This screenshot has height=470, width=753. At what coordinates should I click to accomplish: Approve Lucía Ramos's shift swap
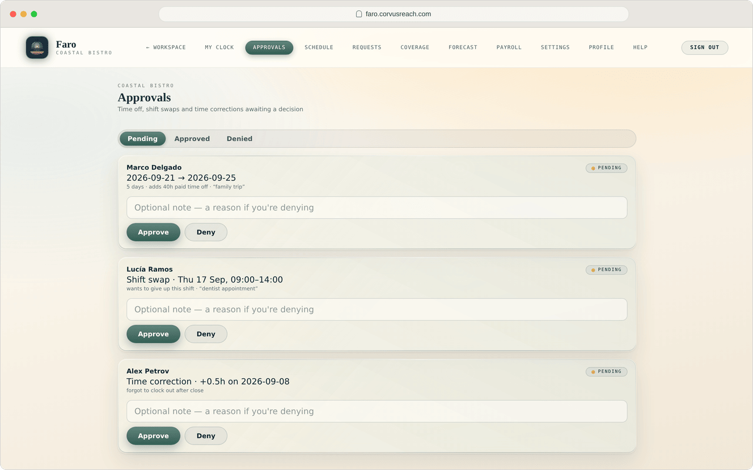point(153,334)
